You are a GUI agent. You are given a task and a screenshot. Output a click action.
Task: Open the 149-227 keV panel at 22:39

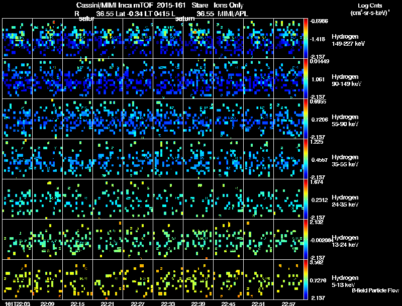click(198, 39)
